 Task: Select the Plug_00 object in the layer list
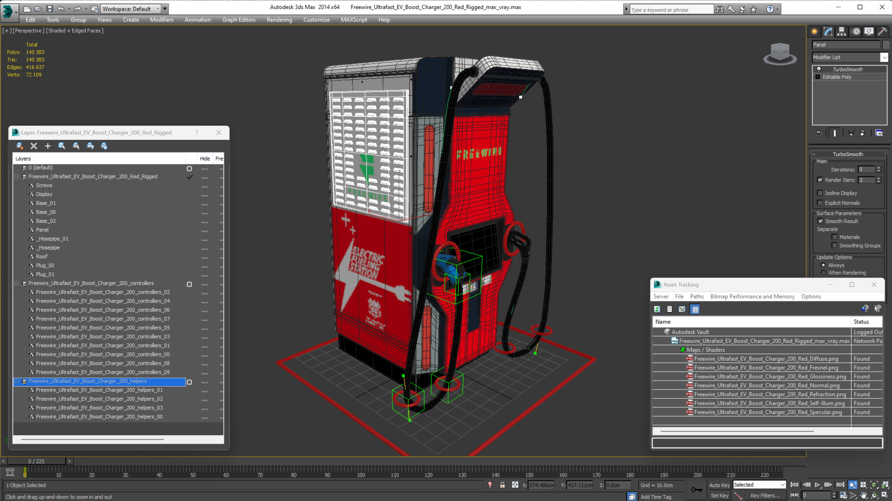coord(45,265)
